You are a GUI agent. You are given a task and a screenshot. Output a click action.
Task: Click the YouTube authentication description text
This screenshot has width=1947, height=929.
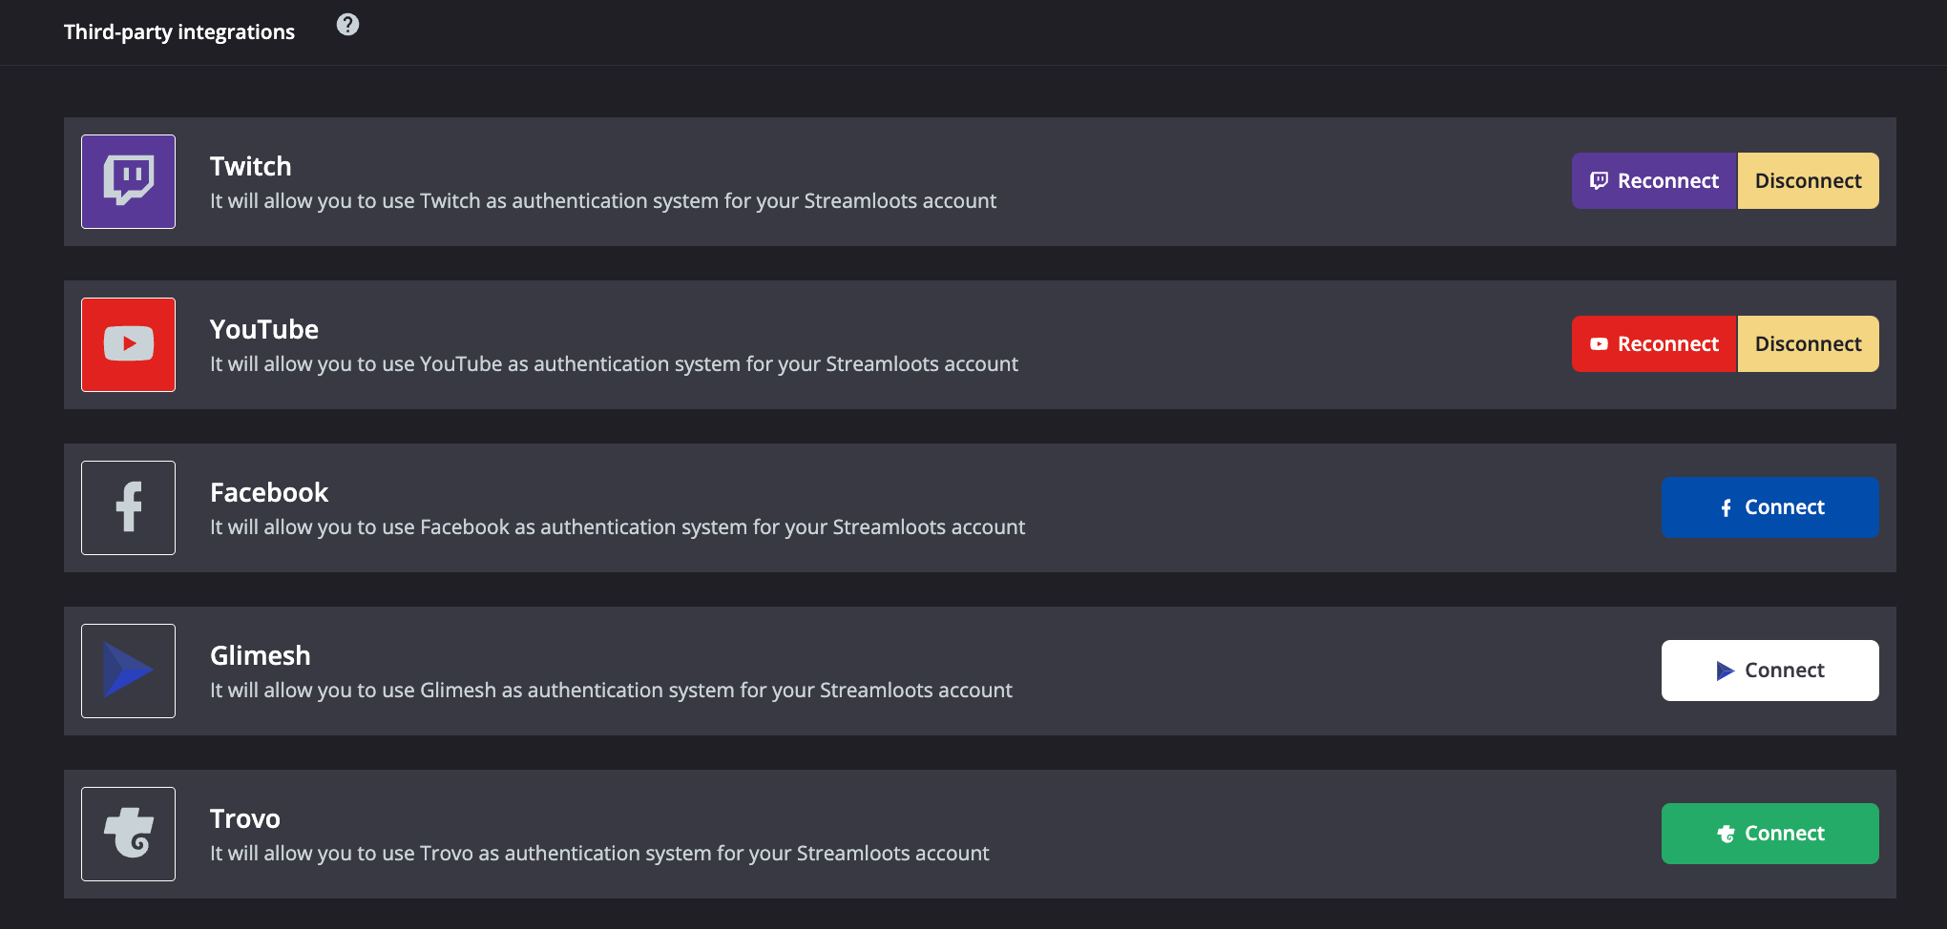point(614,364)
